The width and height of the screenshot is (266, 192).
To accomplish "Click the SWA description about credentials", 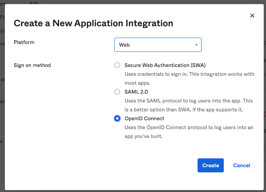I will pyautogui.click(x=189, y=74).
